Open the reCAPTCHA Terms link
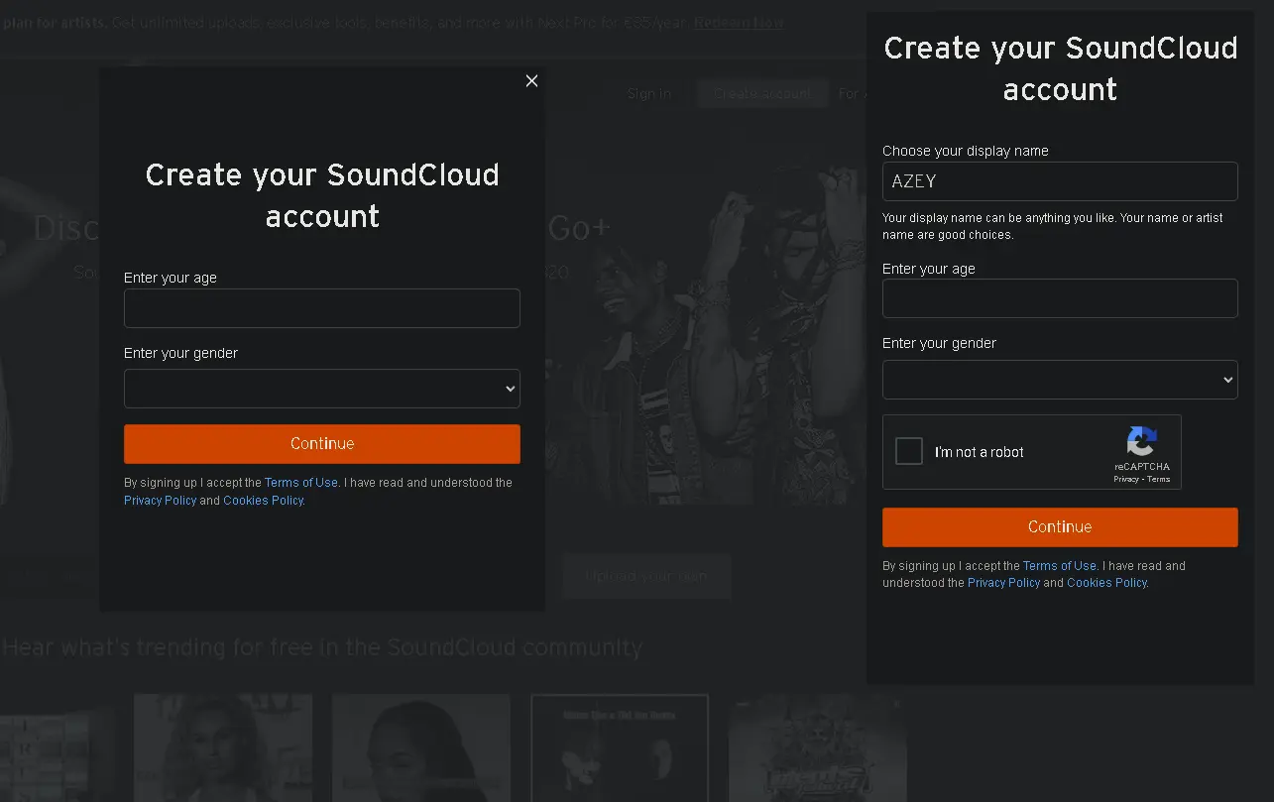Viewport: 1274px width, 802px height. point(1159,479)
